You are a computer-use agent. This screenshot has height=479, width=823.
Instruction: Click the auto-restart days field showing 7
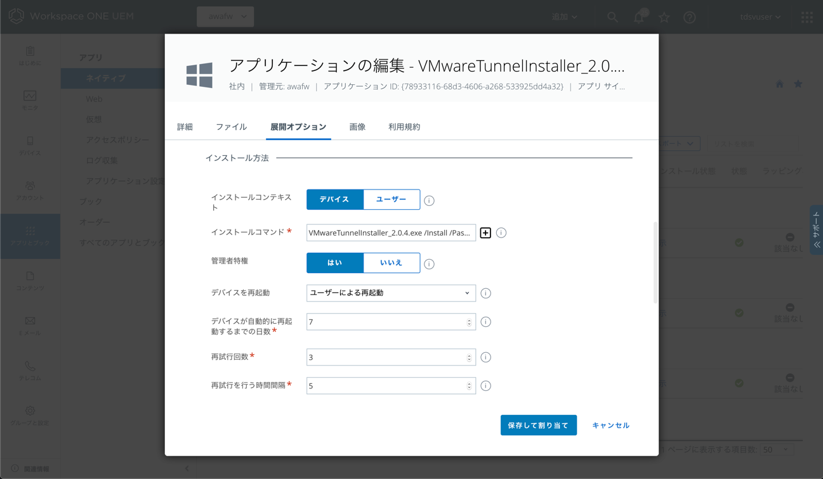[391, 322]
